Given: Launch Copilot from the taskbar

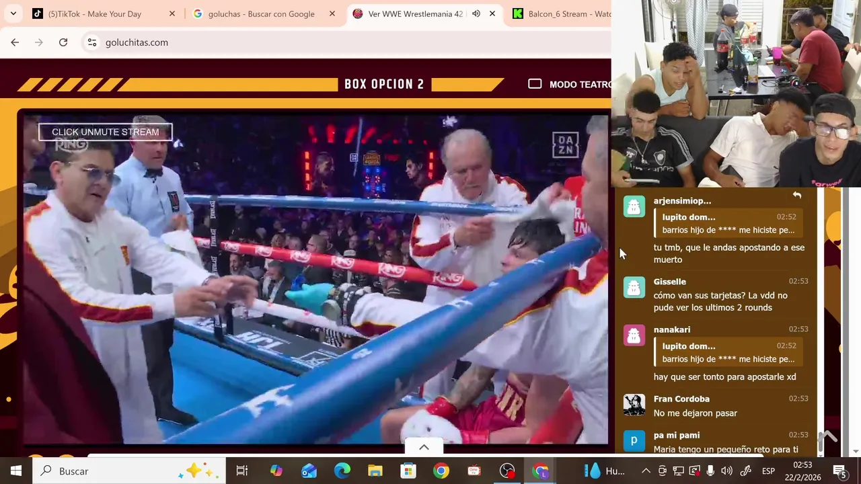Looking at the screenshot, I should (x=276, y=471).
